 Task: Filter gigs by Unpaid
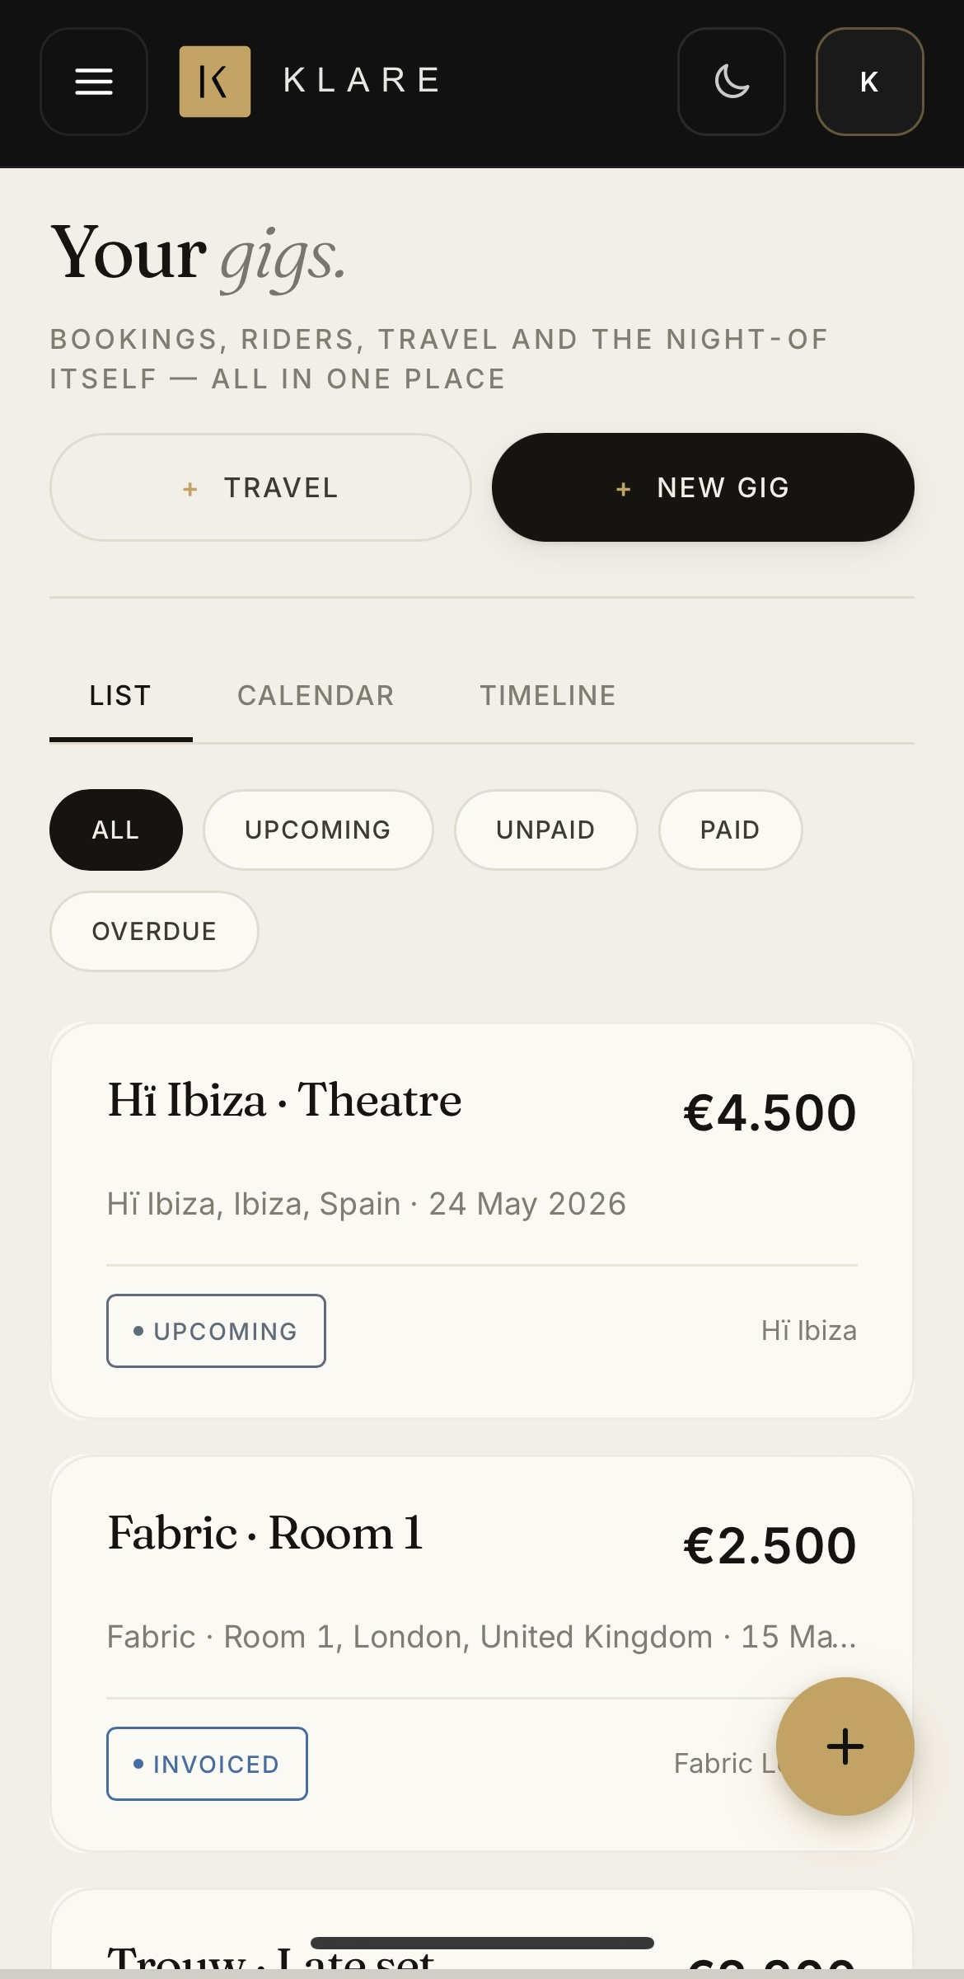(545, 830)
